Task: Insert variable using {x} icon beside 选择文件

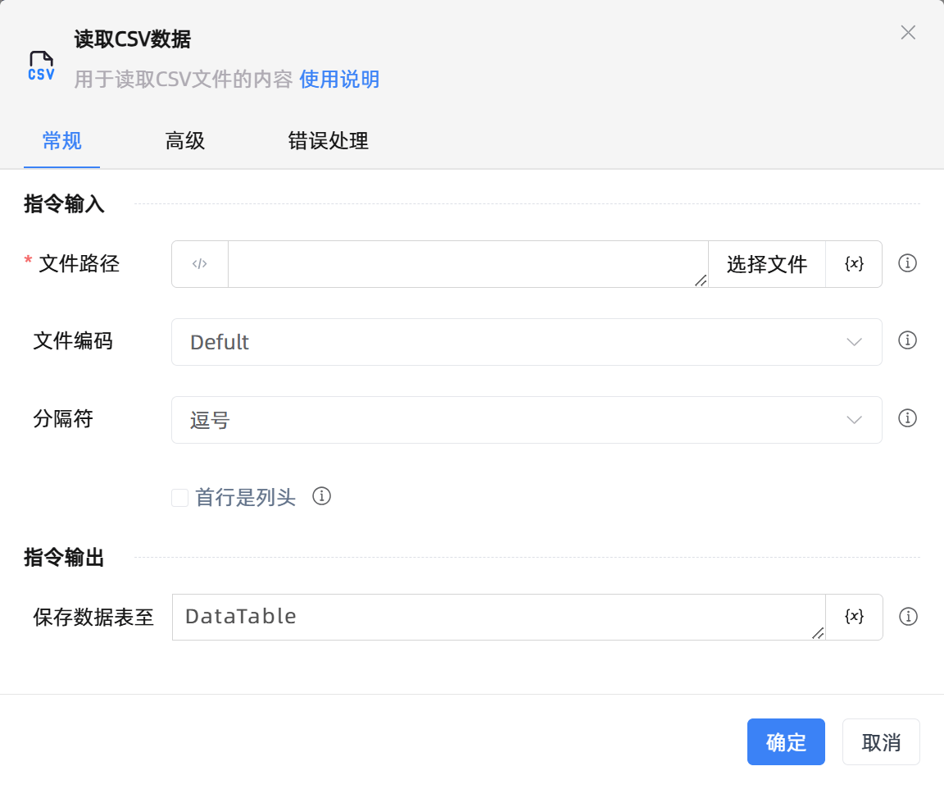Action: point(854,264)
